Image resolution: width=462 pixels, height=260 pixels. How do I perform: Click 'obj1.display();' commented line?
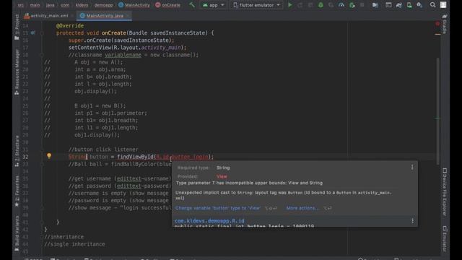pos(97,135)
